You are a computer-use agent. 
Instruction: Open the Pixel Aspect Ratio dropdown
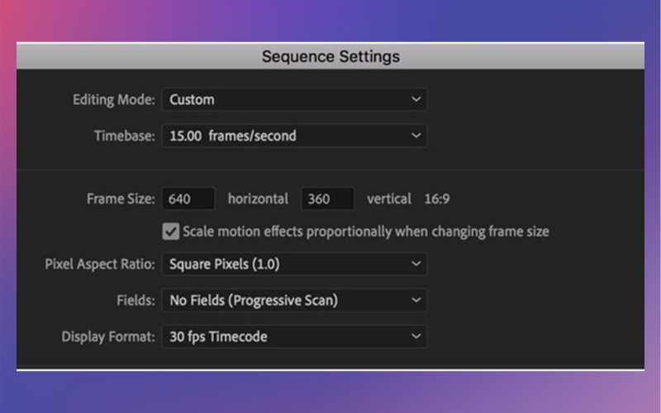point(294,263)
